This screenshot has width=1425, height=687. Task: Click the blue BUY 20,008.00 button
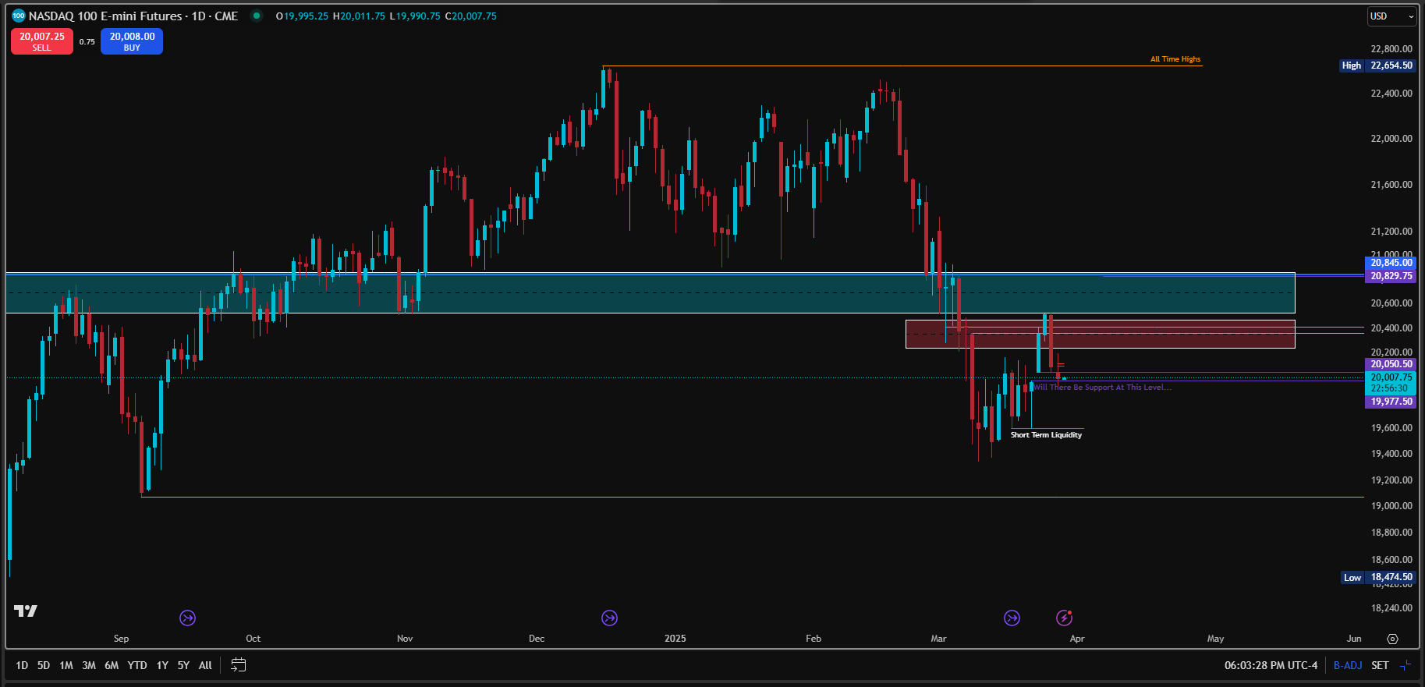132,41
